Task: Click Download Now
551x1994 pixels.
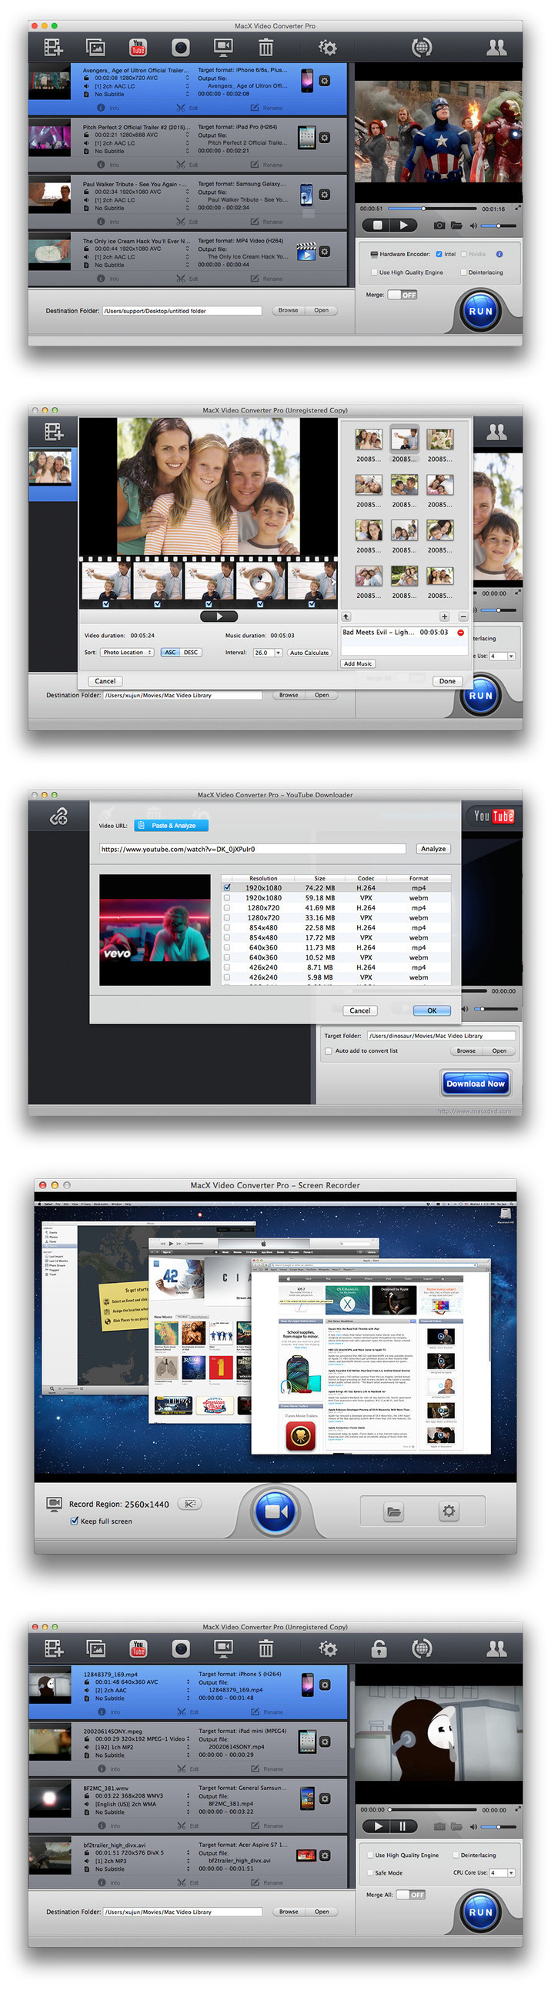Action: 475,1084
